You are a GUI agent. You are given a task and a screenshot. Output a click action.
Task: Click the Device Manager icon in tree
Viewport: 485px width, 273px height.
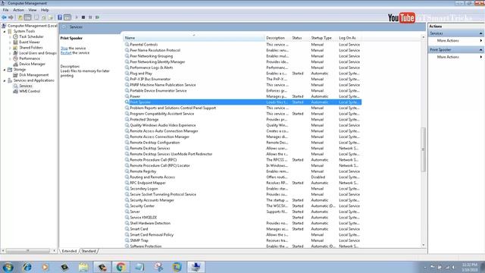15,64
